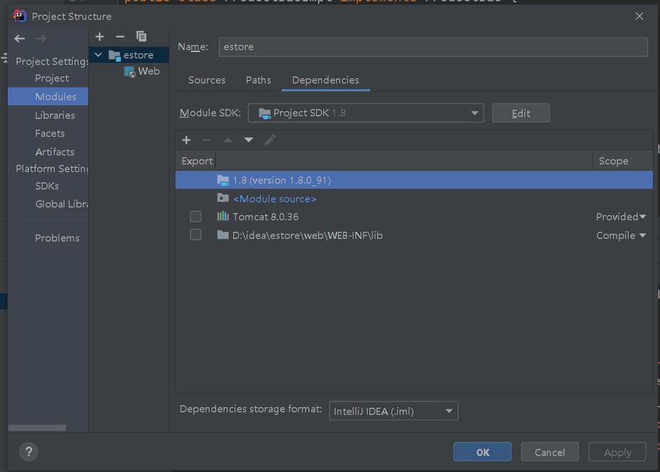Click the Edit SDK button

coord(521,113)
